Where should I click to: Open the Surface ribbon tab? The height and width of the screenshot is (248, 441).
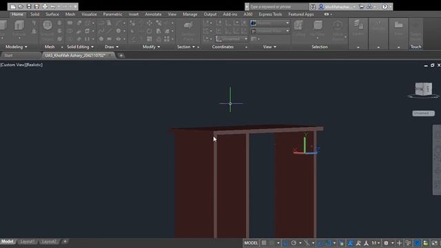pyautogui.click(x=52, y=14)
